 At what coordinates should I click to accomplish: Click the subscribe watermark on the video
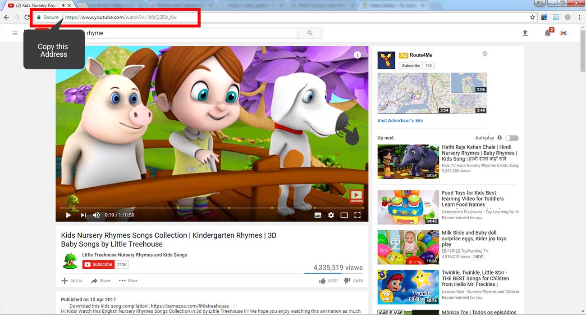click(x=356, y=196)
